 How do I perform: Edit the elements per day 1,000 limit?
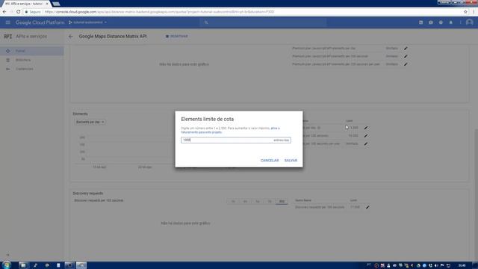tap(366, 128)
